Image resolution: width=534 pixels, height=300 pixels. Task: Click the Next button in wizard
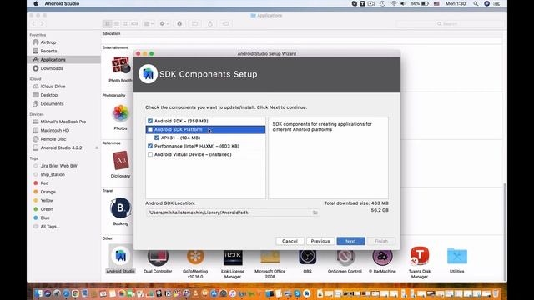point(350,241)
